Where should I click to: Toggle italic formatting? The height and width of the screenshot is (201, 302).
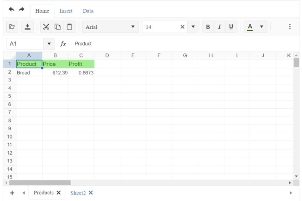tap(219, 27)
